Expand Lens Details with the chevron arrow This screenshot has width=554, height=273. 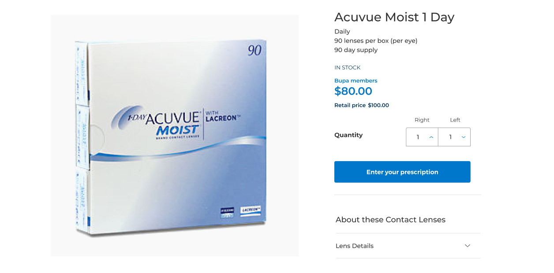[x=468, y=246]
